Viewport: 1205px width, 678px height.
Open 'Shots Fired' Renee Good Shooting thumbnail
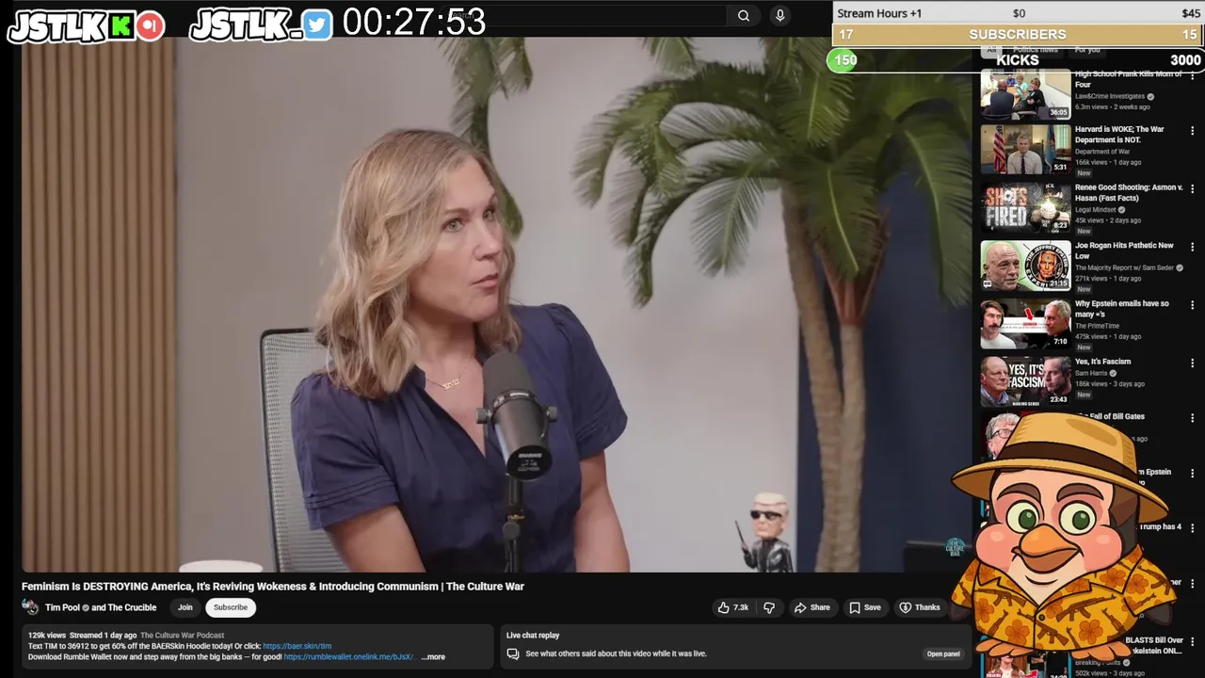point(1025,207)
